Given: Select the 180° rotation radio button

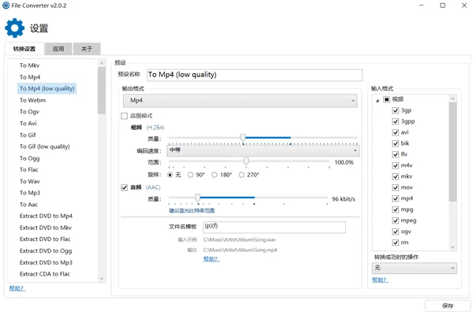Looking at the screenshot, I should 214,175.
